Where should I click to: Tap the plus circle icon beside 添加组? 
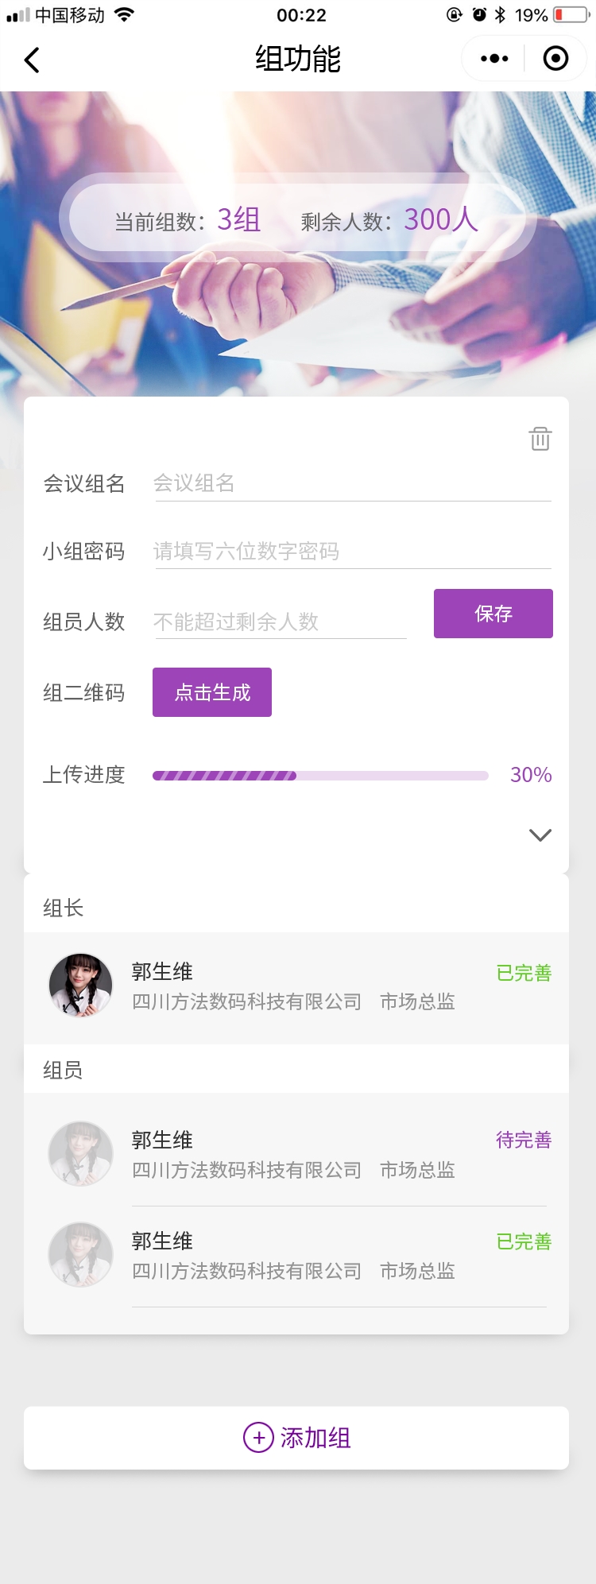[x=258, y=1437]
